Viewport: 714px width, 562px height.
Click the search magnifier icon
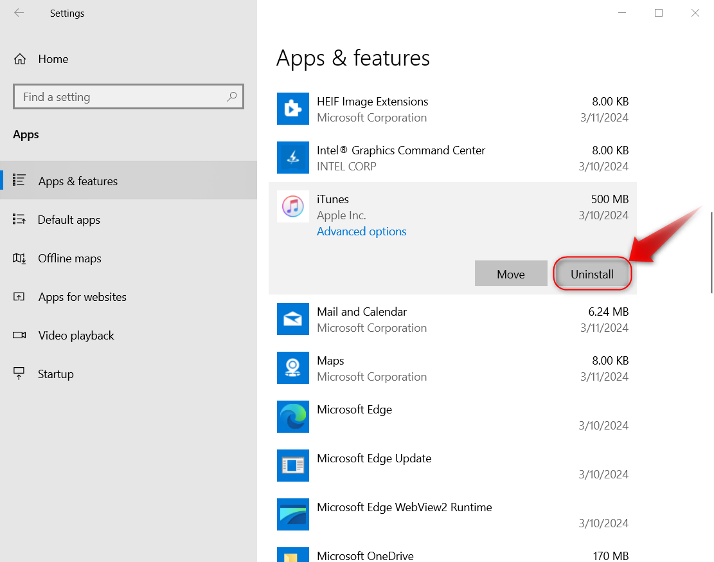point(232,96)
